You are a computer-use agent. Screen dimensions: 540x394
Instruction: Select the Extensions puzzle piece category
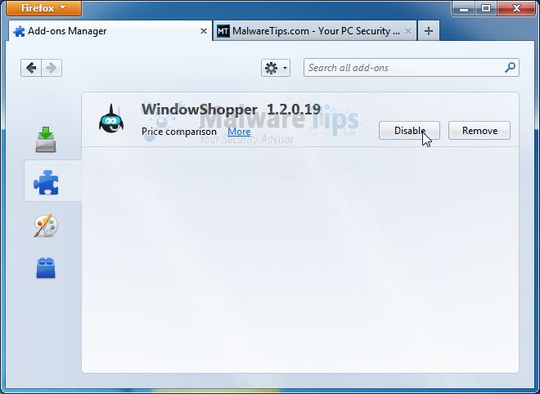click(46, 182)
